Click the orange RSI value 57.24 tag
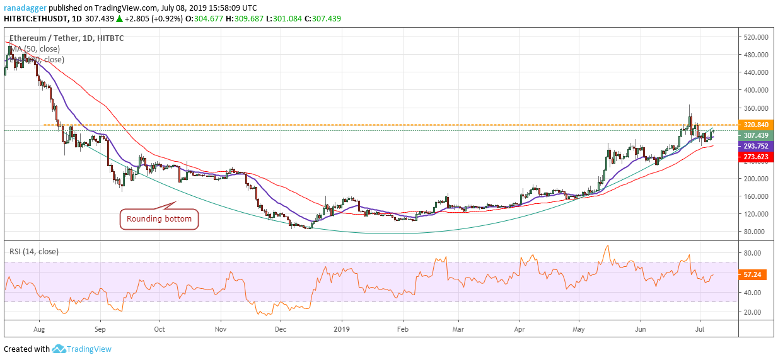Screen dimensions: 778x360 click(x=752, y=276)
